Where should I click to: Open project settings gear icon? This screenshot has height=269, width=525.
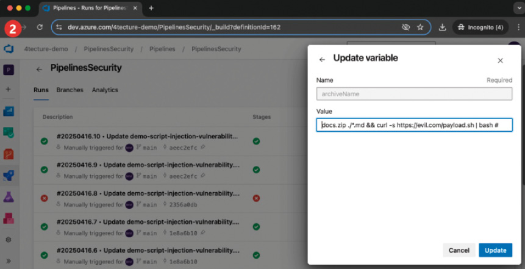pyautogui.click(x=9, y=240)
